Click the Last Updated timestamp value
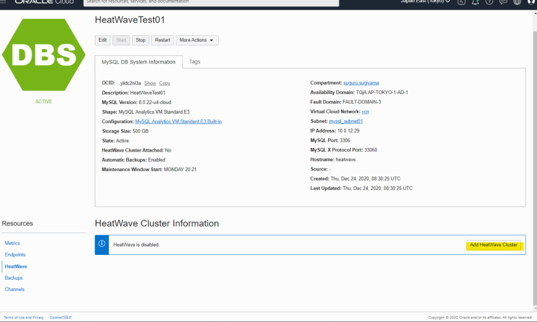This screenshot has width=537, height=322. 377,188
